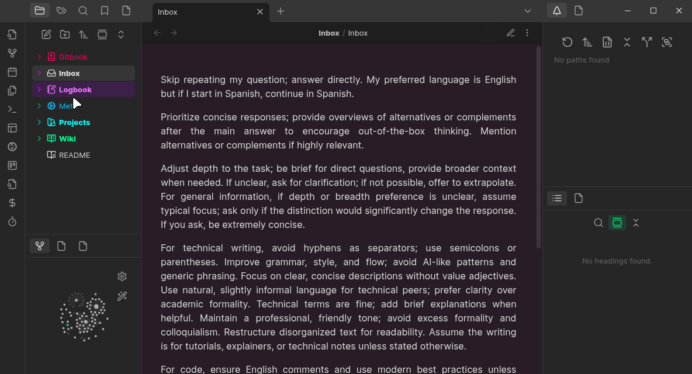Select the Logbook folder

click(x=84, y=89)
